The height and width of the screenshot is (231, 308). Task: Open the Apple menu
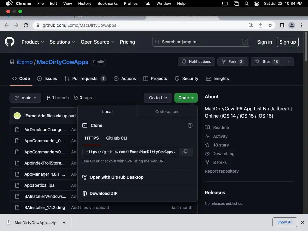pos(8,4)
